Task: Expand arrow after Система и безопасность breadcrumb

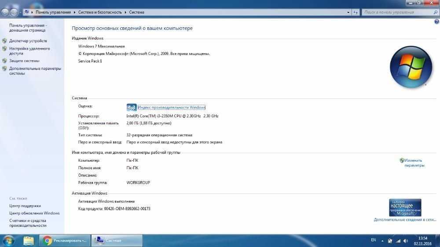Action: (x=125, y=12)
